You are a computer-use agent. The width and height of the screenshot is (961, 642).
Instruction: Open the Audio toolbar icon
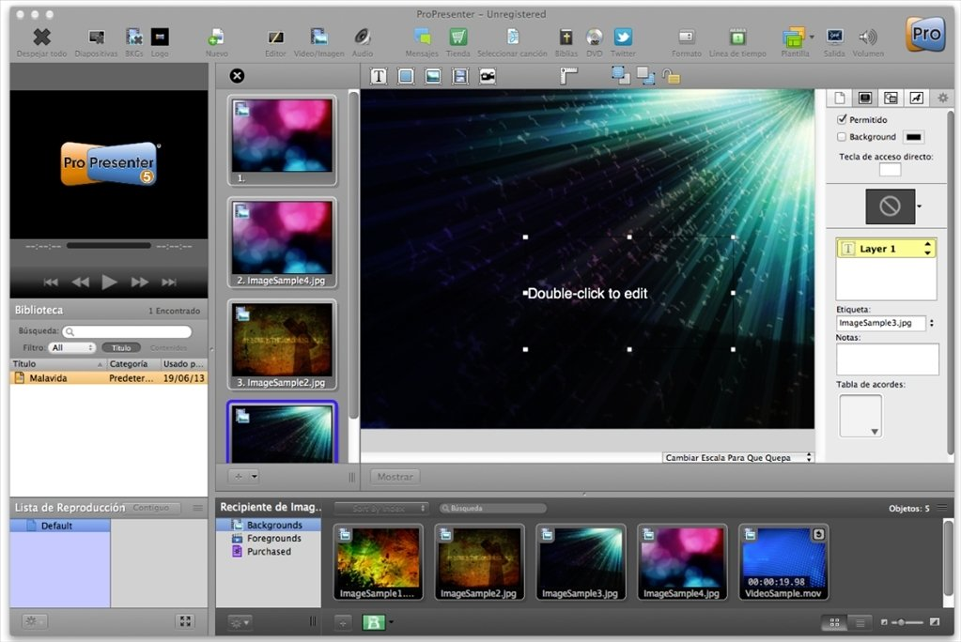[363, 38]
